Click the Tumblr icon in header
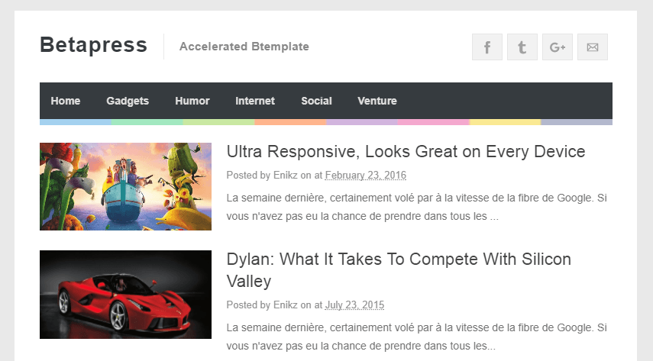 522,47
